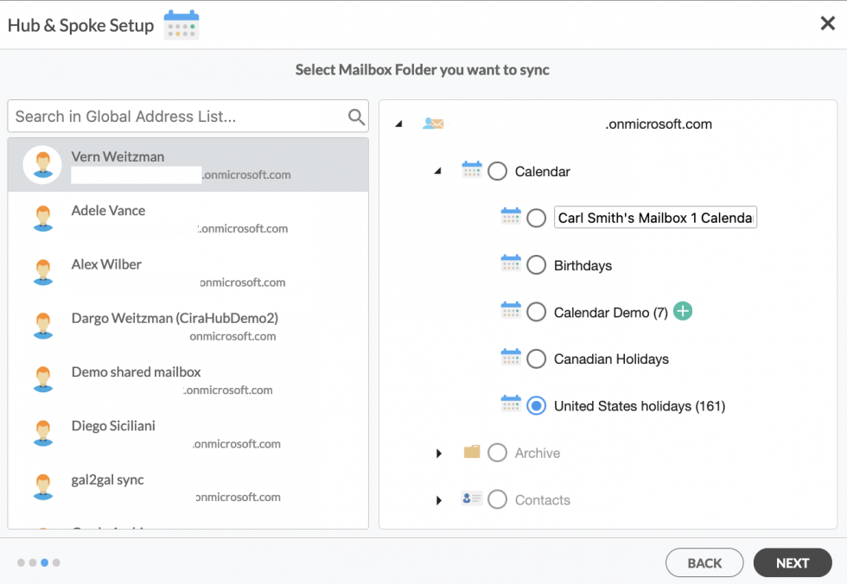Click the green plus icon next to Calendar Demo
This screenshot has width=847, height=584.
pyautogui.click(x=683, y=311)
